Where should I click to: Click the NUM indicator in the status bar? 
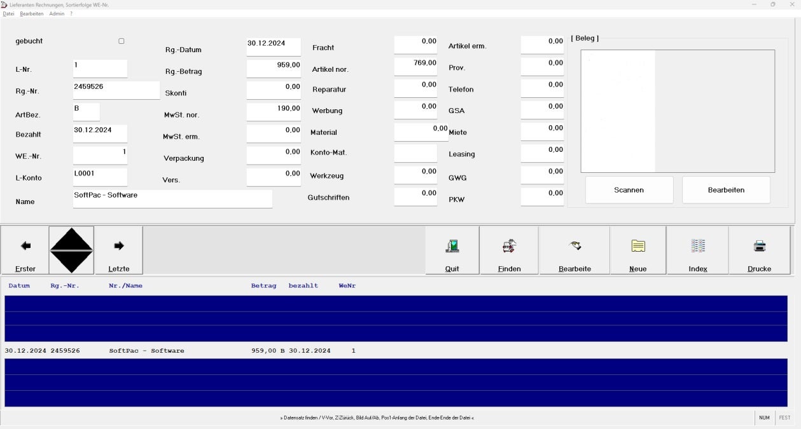click(764, 418)
